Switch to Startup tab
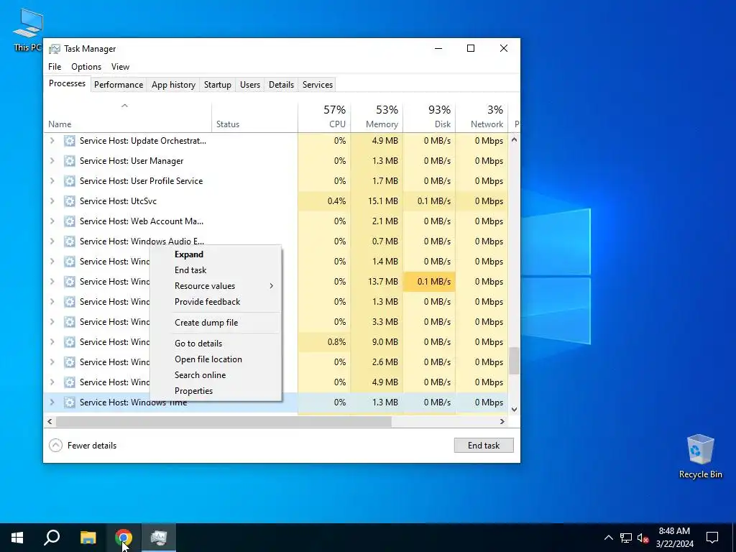Screen dimensions: 736x552 217,85
